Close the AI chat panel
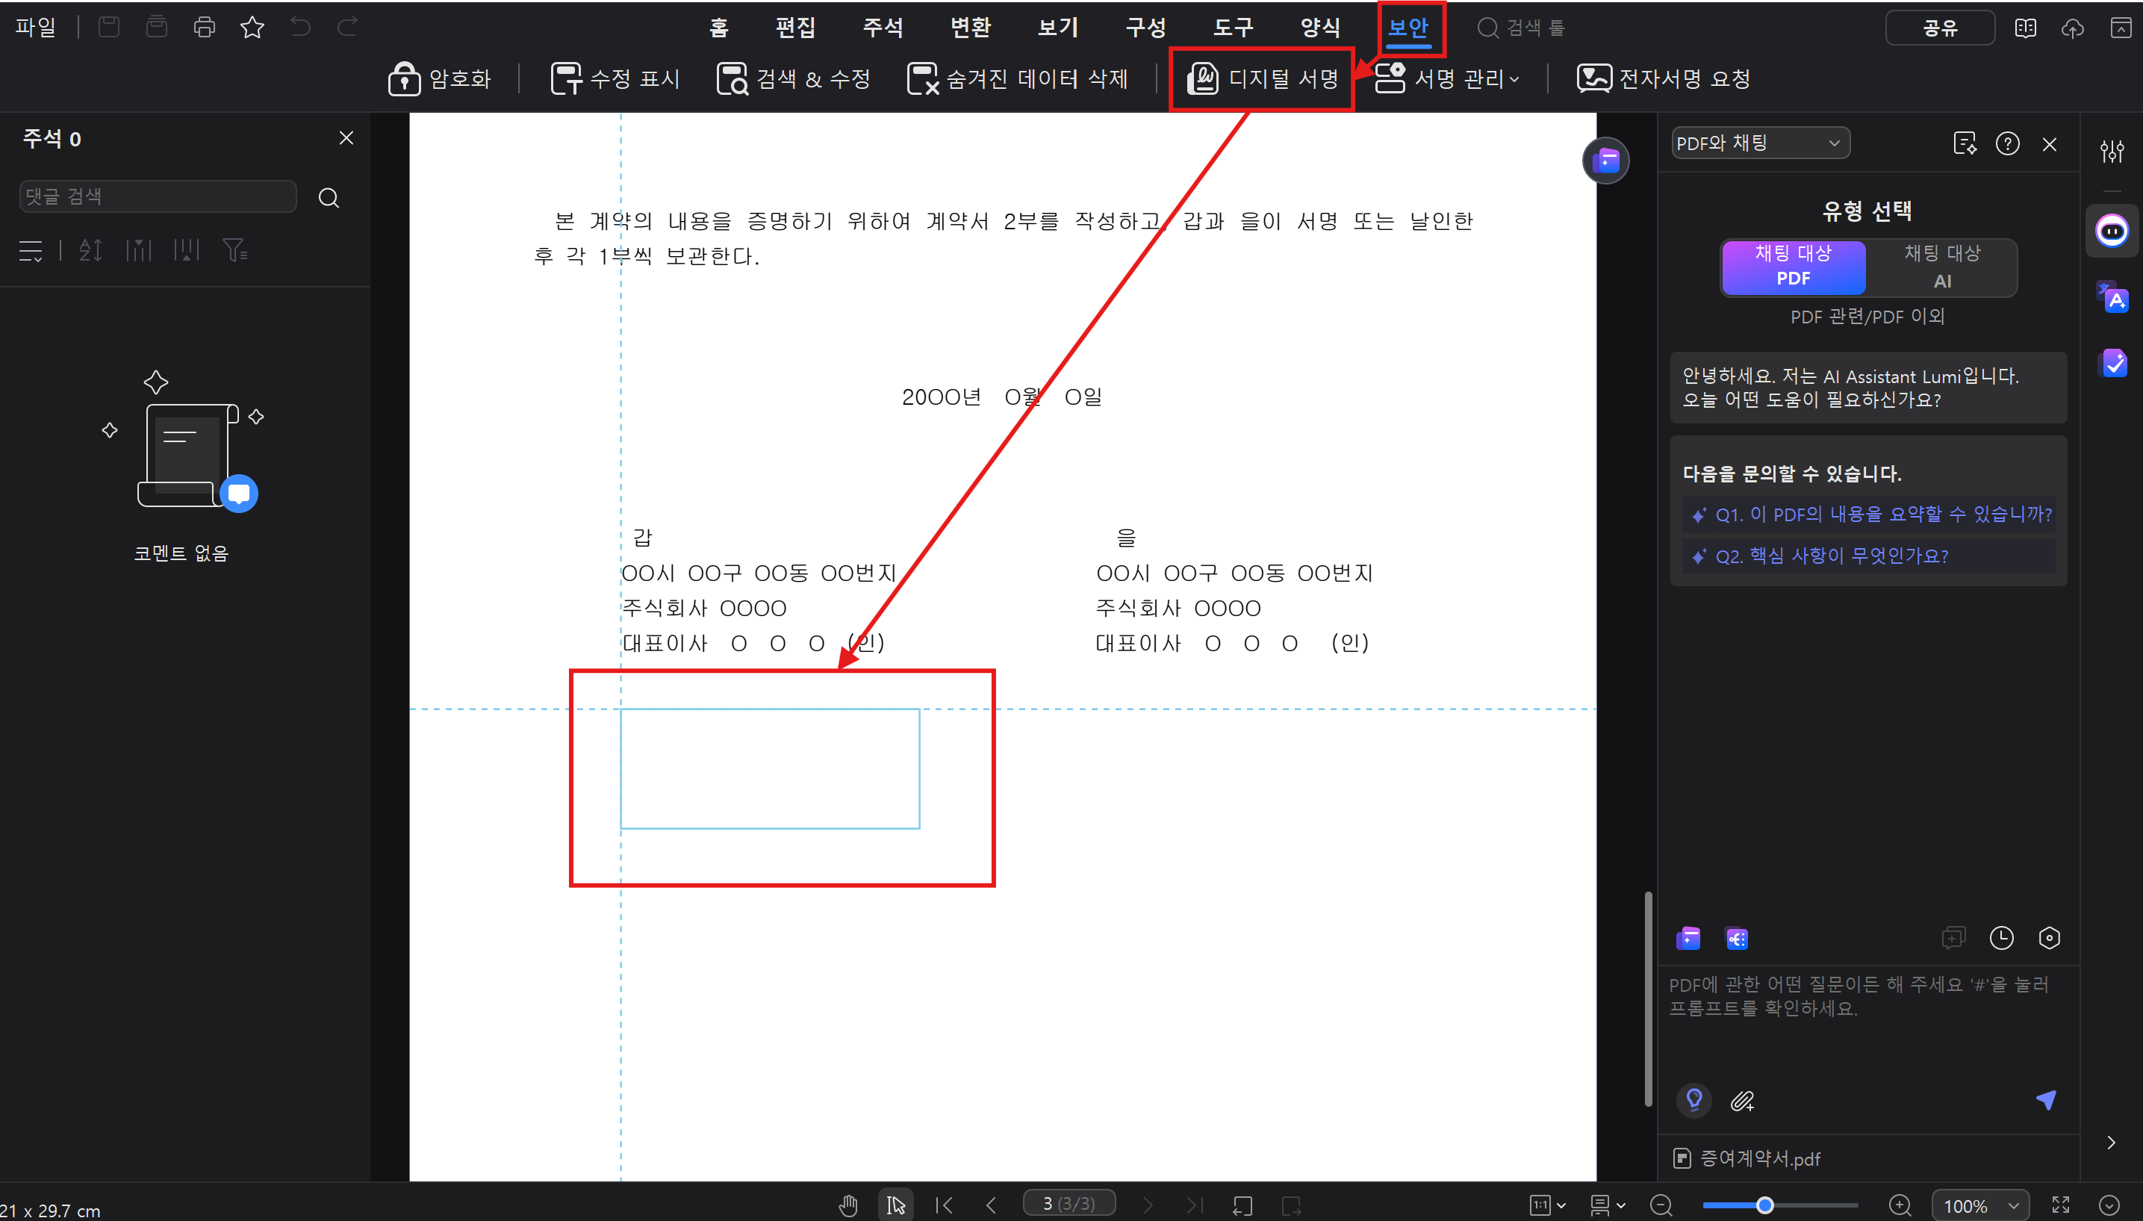The image size is (2143, 1221). click(2049, 144)
